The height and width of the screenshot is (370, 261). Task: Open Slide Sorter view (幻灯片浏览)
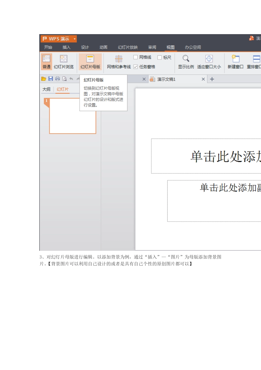63,59
